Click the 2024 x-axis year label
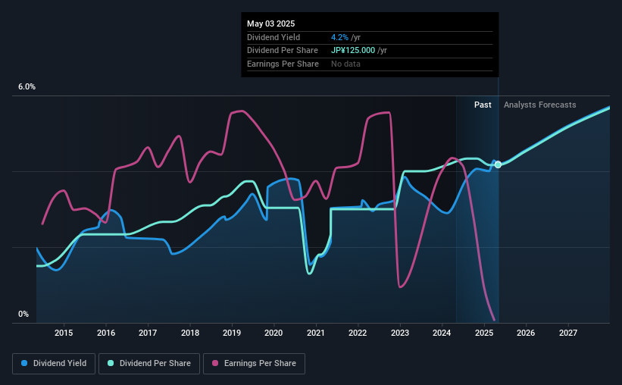Screen dimensions: 622x385 (x=442, y=333)
